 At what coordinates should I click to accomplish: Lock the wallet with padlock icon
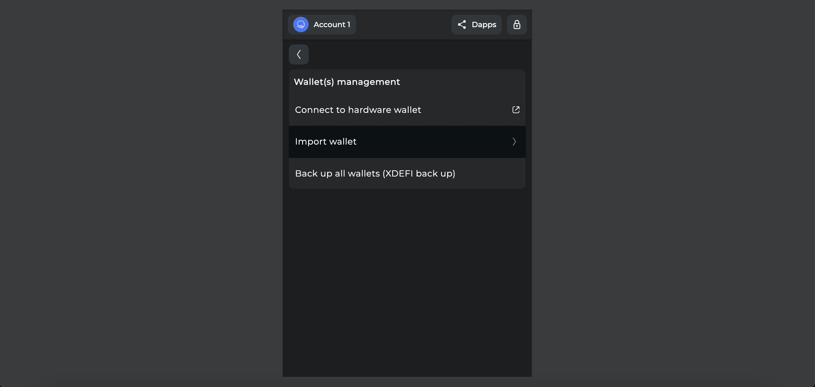517,25
